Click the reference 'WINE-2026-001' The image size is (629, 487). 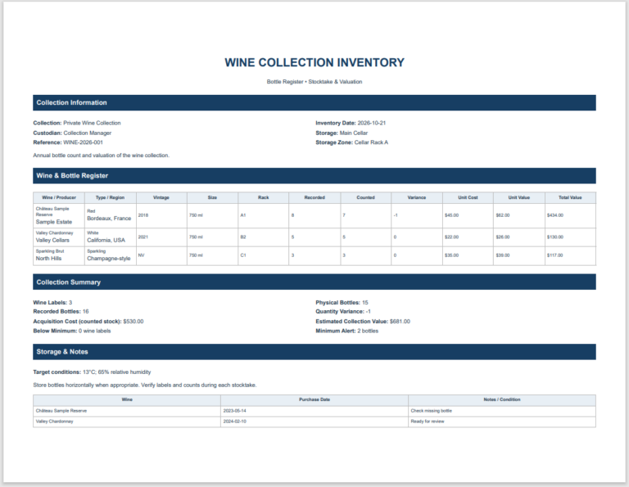click(83, 142)
